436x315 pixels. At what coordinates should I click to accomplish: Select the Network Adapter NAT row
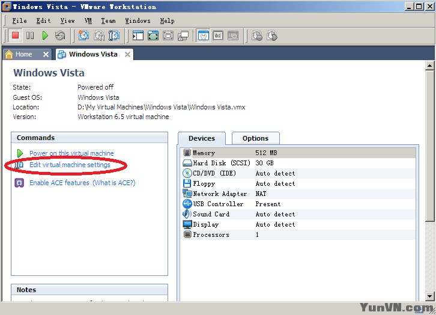[x=298, y=194]
